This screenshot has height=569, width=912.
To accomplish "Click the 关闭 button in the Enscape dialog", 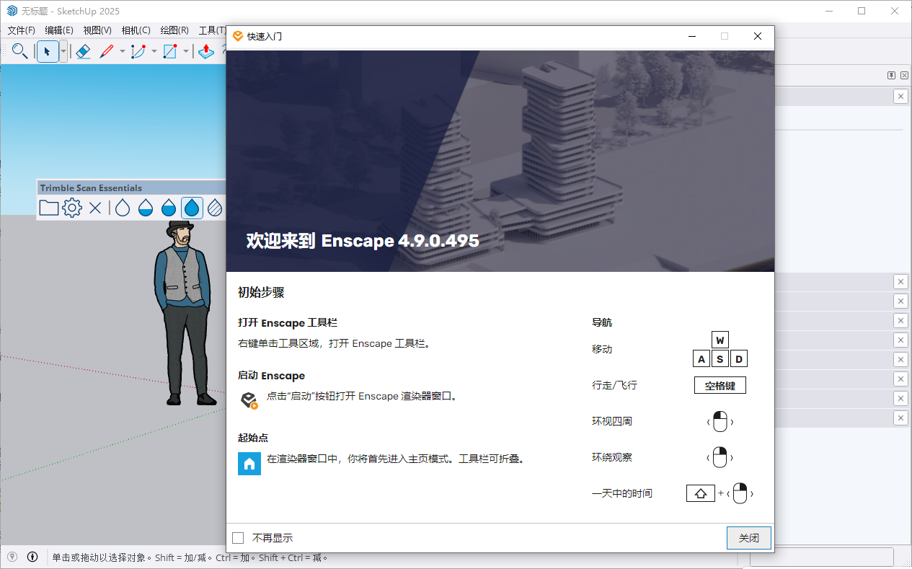I will pos(748,537).
